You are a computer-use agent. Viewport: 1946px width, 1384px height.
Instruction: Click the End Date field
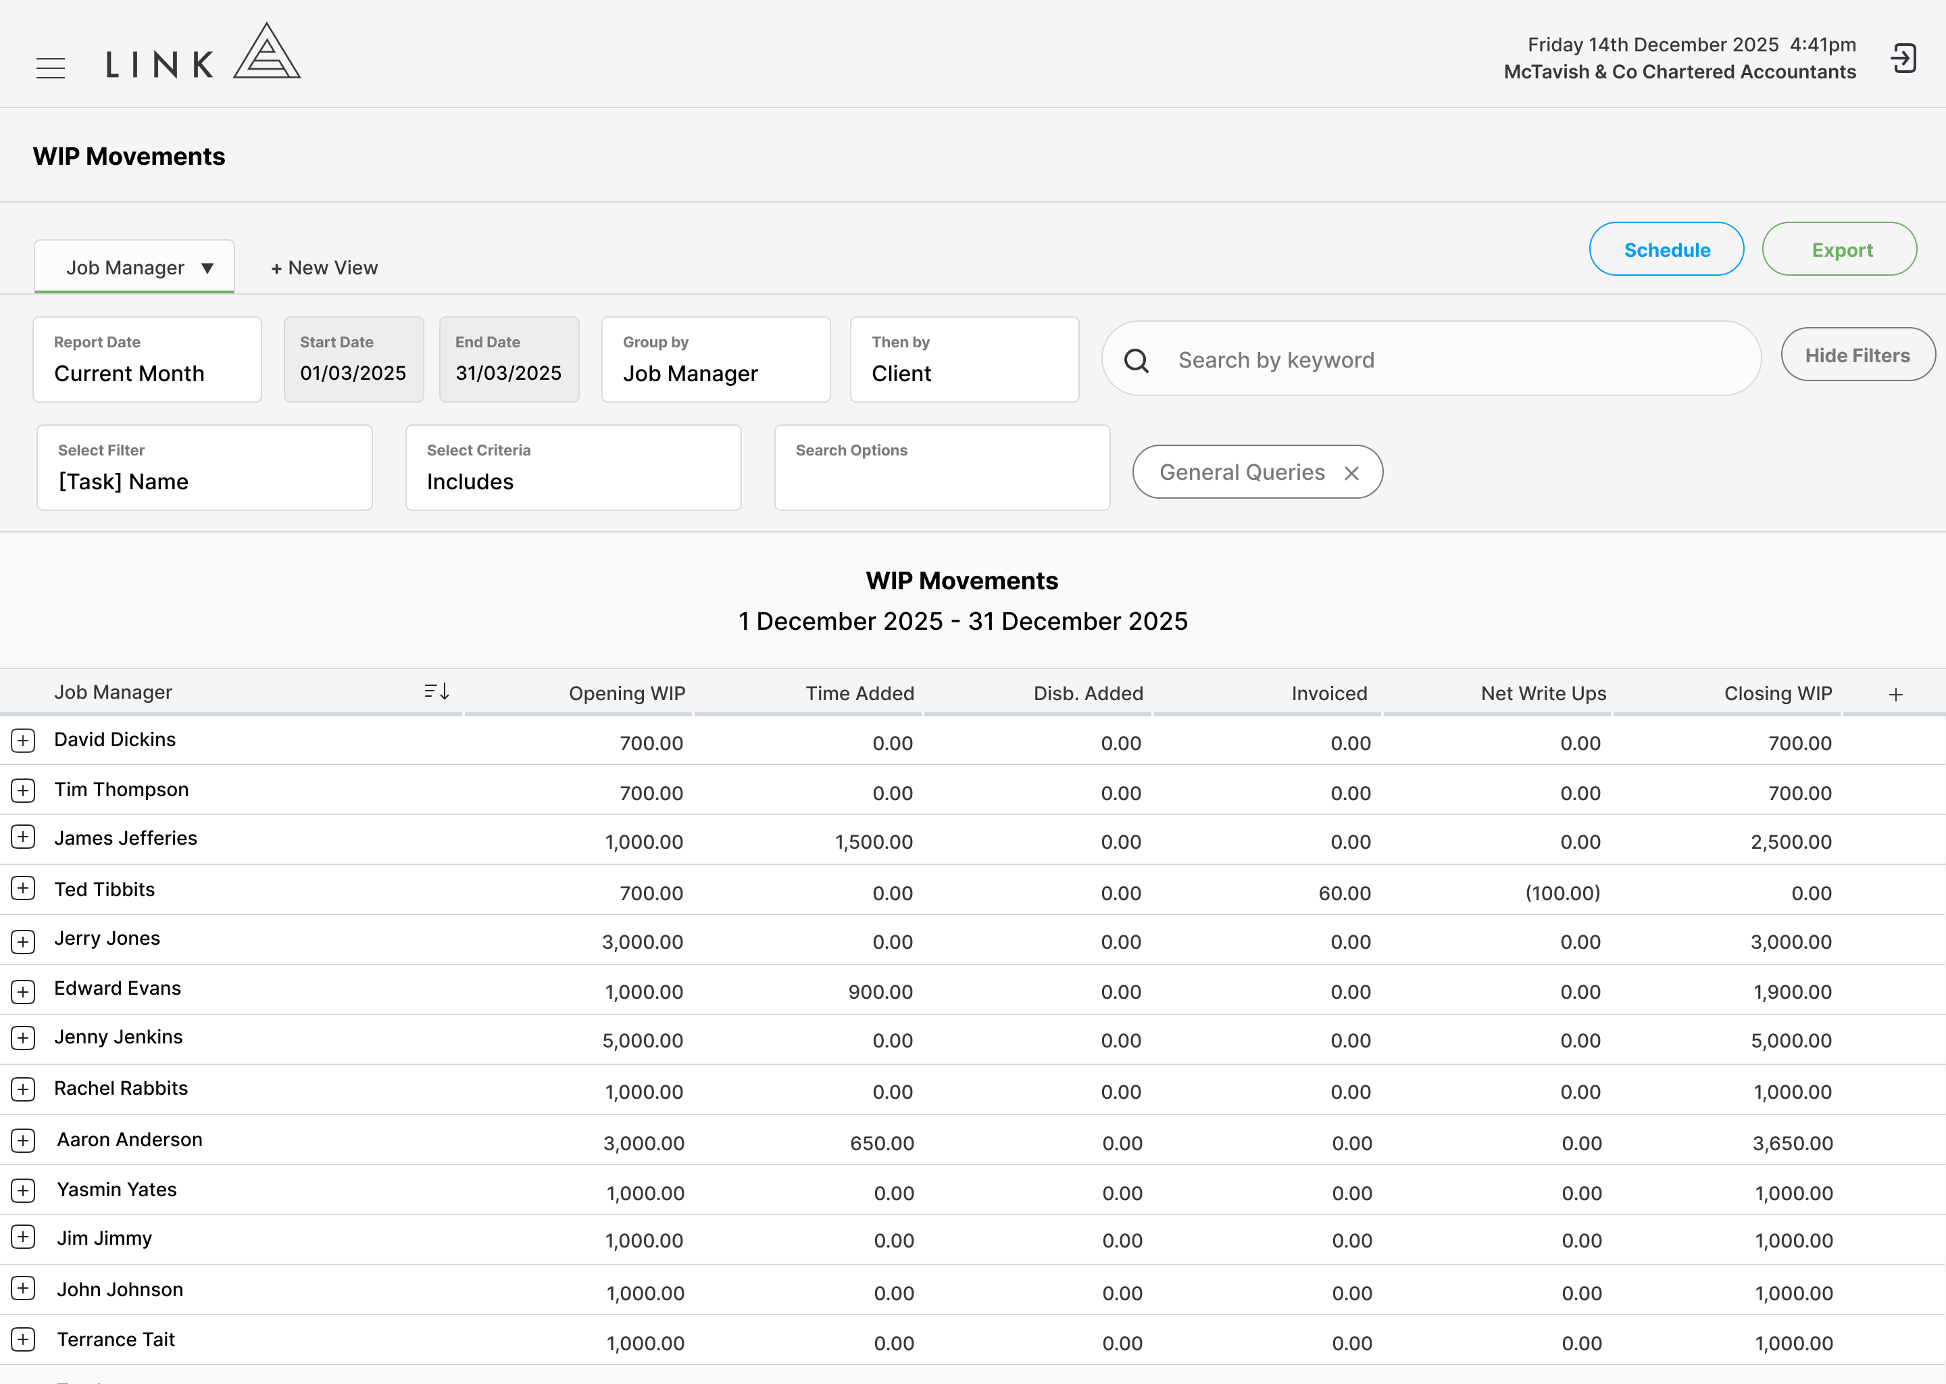coord(509,360)
